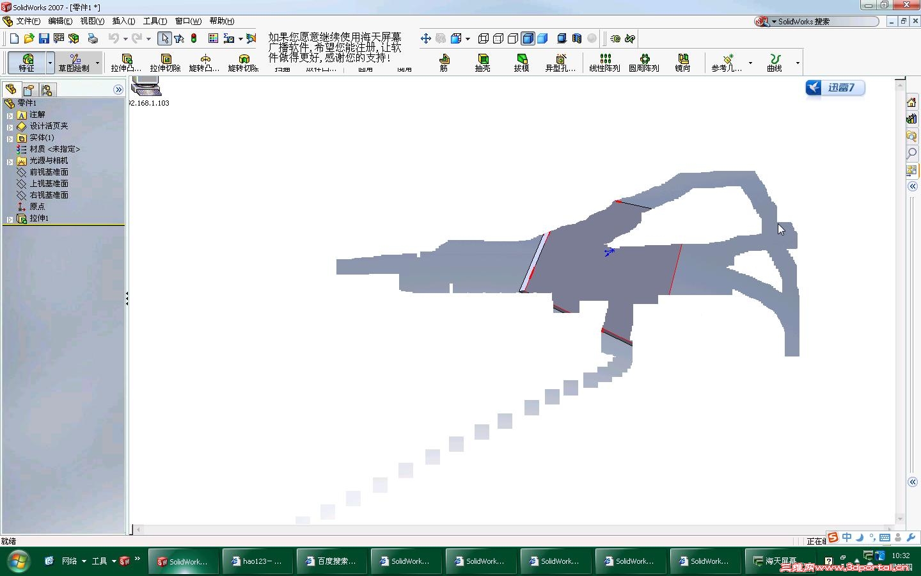The width and height of the screenshot is (921, 576).
Task: Select the 拉伸切除 Extruded Cut tool
Action: (165, 63)
